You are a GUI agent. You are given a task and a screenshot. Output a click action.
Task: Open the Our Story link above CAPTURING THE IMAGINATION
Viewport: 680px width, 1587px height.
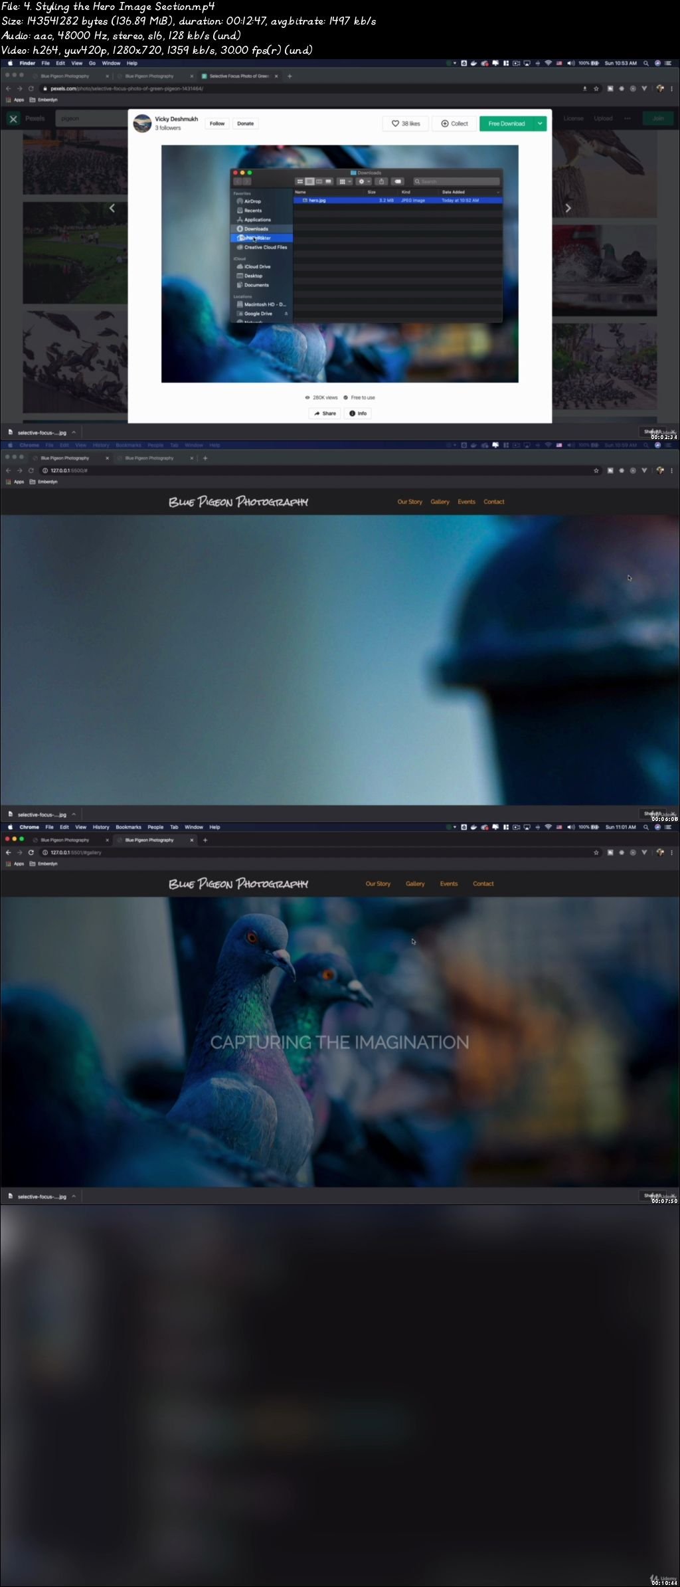click(x=378, y=884)
